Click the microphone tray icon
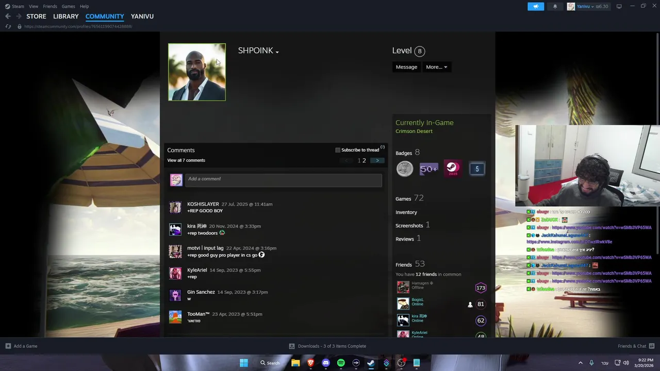The image size is (660, 371). (x=591, y=363)
